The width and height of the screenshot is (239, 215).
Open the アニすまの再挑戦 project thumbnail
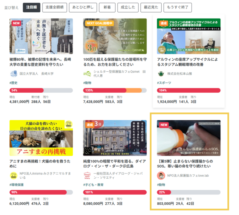point(41,138)
